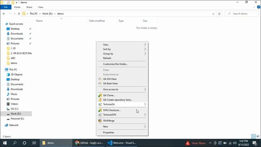Select Downloads under Quick access
The width and height of the screenshot is (261, 147).
pos(17,33)
